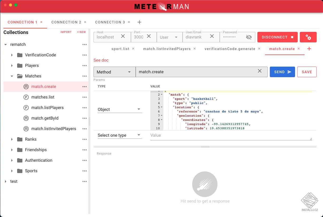Click the empty param Value field
This screenshot has height=217, width=323.
pos(231,135)
